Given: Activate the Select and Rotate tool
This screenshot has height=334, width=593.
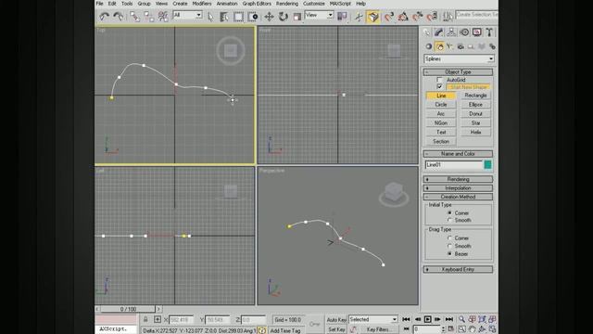Looking at the screenshot, I should pyautogui.click(x=283, y=17).
